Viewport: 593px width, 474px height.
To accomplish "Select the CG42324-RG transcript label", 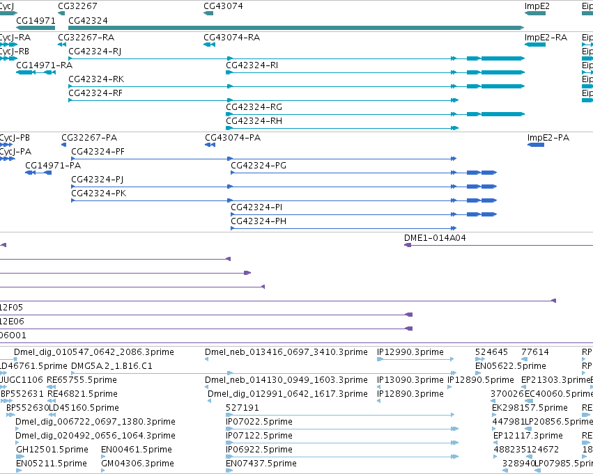I will point(254,107).
